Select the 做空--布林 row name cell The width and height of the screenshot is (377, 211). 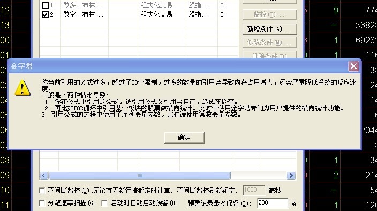[84, 14]
